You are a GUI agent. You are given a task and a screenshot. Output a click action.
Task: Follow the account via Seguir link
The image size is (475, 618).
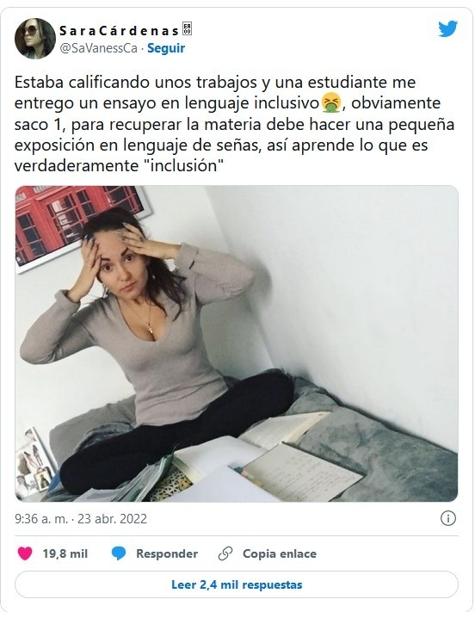click(x=166, y=48)
